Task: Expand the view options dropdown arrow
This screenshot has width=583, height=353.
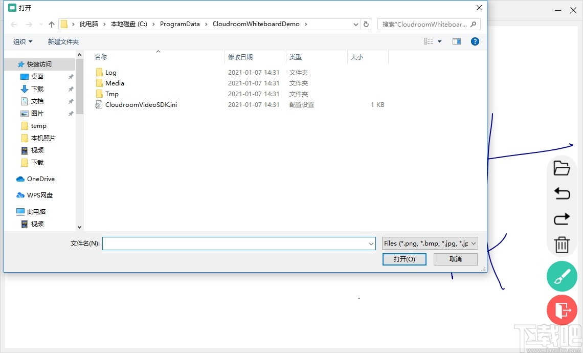Action: 439,41
